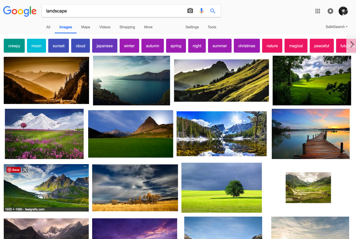View the sunlit grassy slope mountain image
Image resolution: width=356 pixels, height=239 pixels.
click(221, 81)
